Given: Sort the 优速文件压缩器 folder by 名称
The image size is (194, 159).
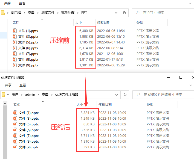Looking at the screenshot, I should [x=16, y=105].
